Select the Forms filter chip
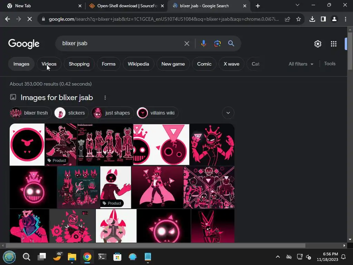Screen dimensions: 353x265 pos(109,64)
